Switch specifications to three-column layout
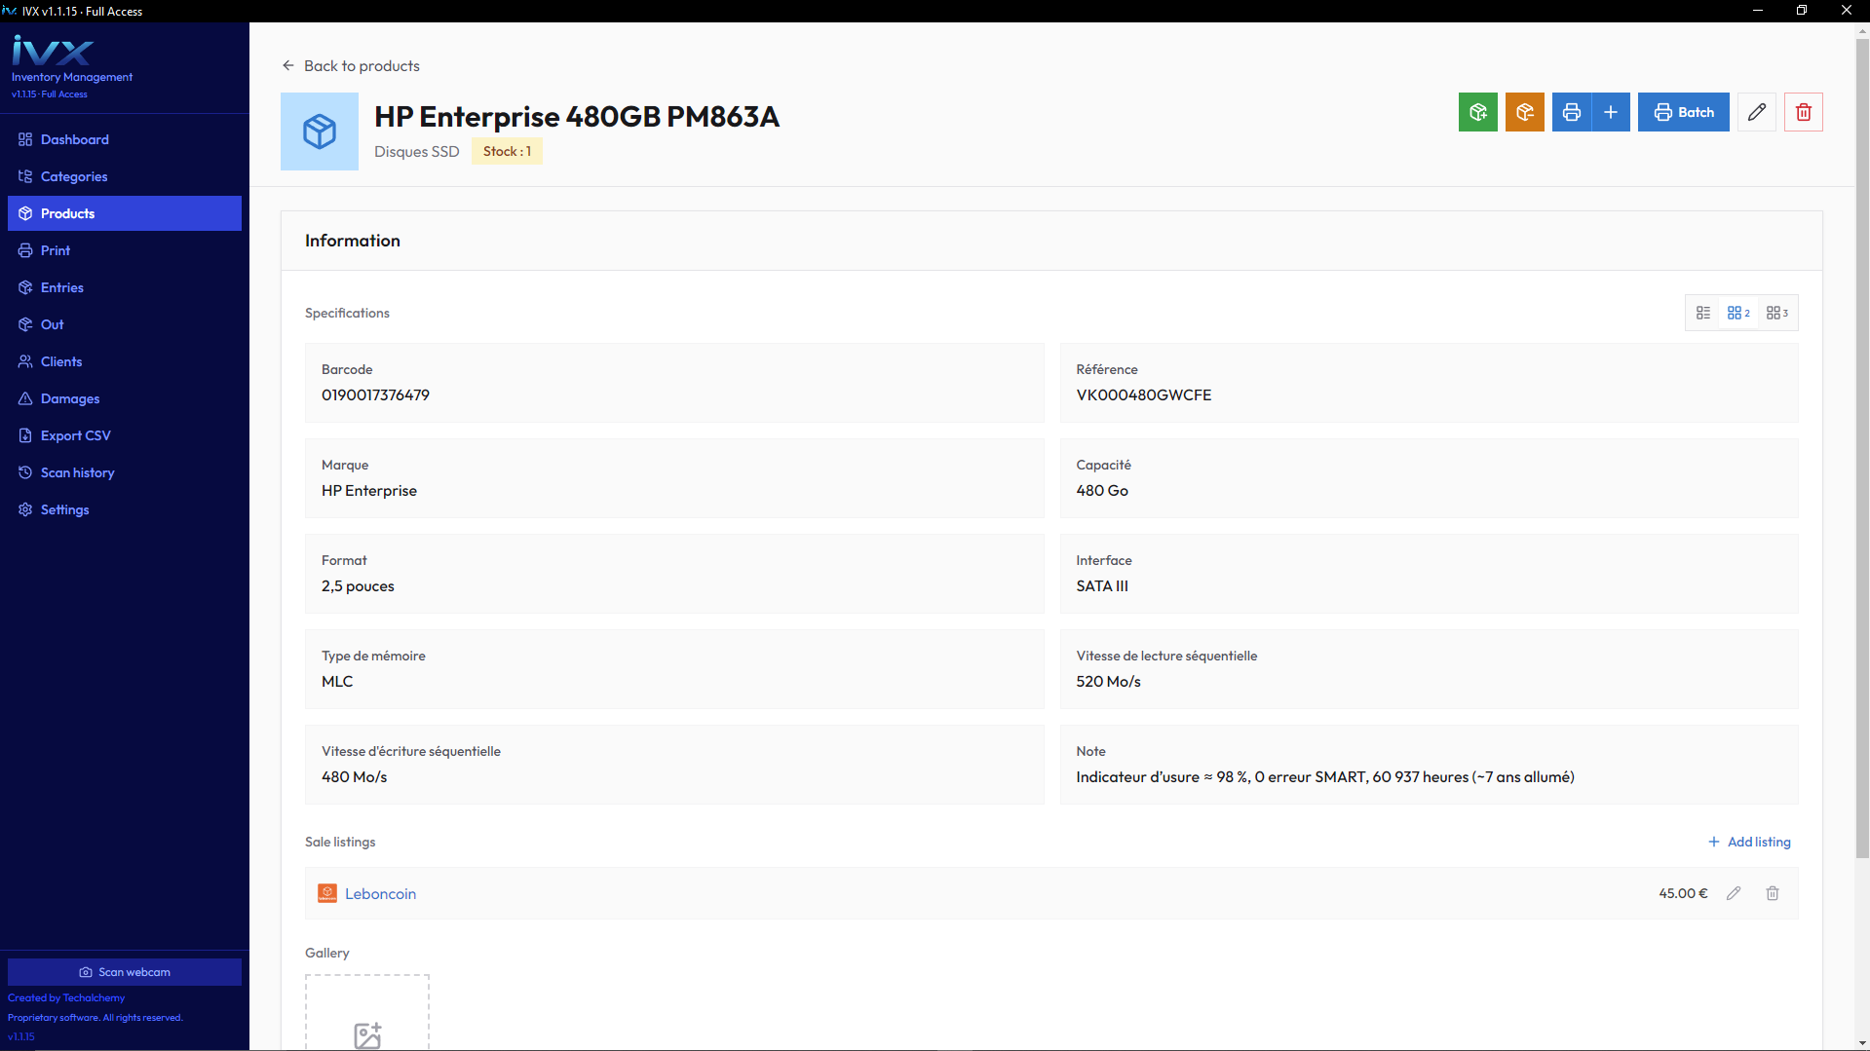The image size is (1870, 1051). pos(1776,313)
